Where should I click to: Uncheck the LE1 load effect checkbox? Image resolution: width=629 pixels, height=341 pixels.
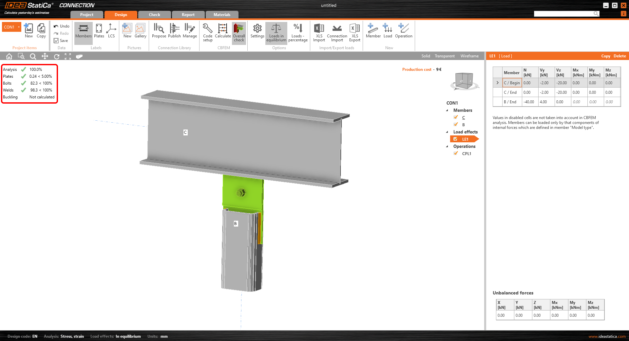[455, 139]
